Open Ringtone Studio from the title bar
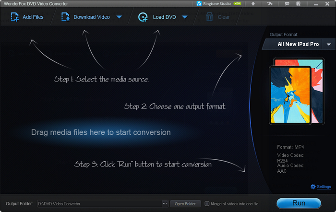Screen dimensions: 336x212 point(219,4)
